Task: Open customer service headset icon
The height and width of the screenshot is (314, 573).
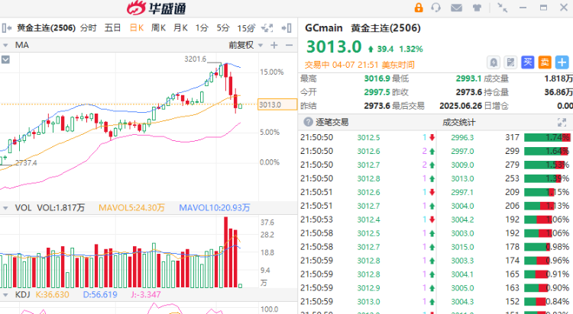Action: [435, 8]
